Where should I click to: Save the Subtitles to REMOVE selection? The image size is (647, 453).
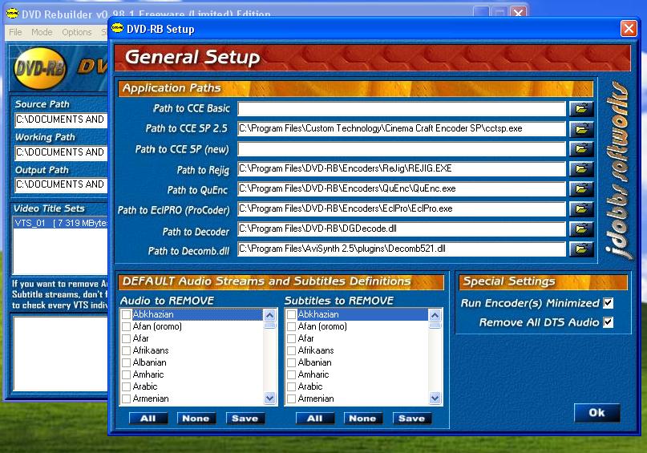pos(412,419)
